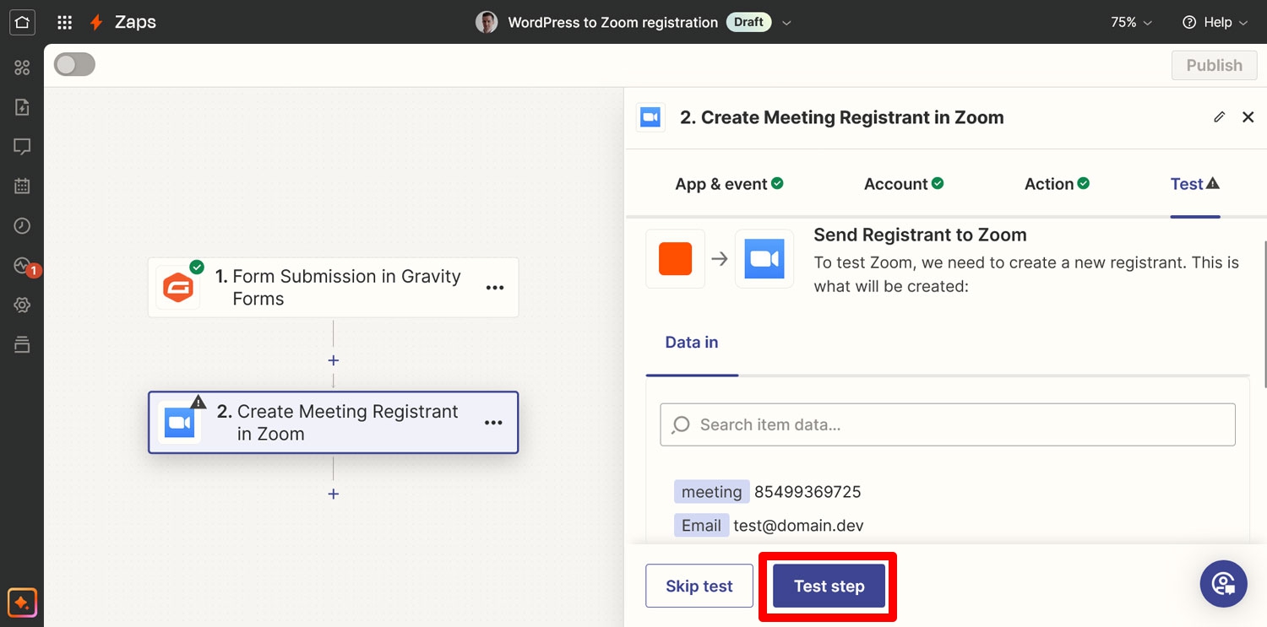Click the Zoom icon in panel header
Image resolution: width=1267 pixels, height=627 pixels.
coord(650,117)
